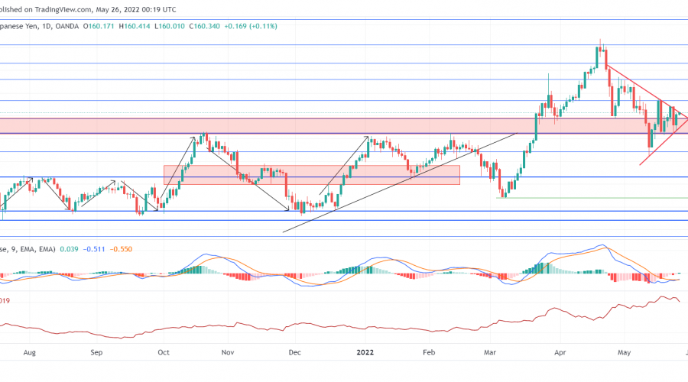Screen dimensions: 688x382
Task: Click the MACD signal value -0.550
Action: (x=121, y=249)
